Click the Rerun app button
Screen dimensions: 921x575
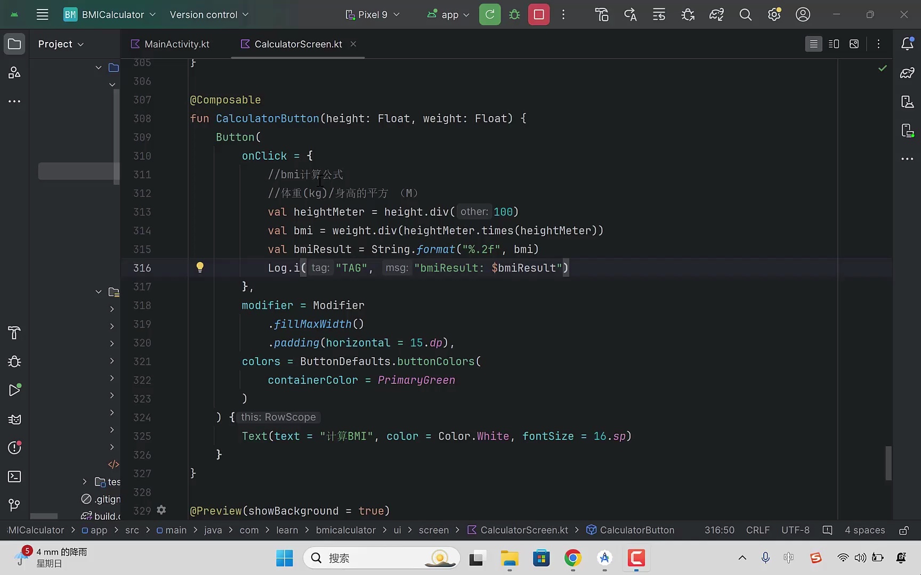tap(489, 14)
